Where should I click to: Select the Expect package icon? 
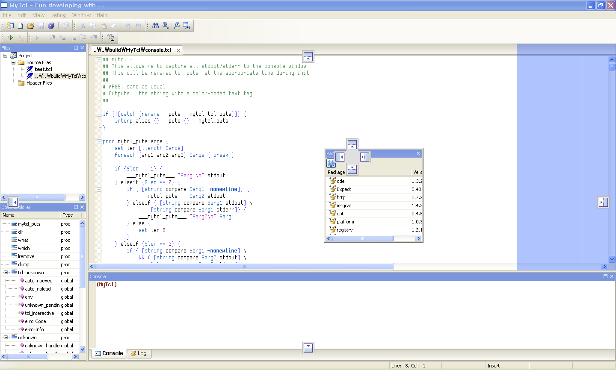coord(333,189)
